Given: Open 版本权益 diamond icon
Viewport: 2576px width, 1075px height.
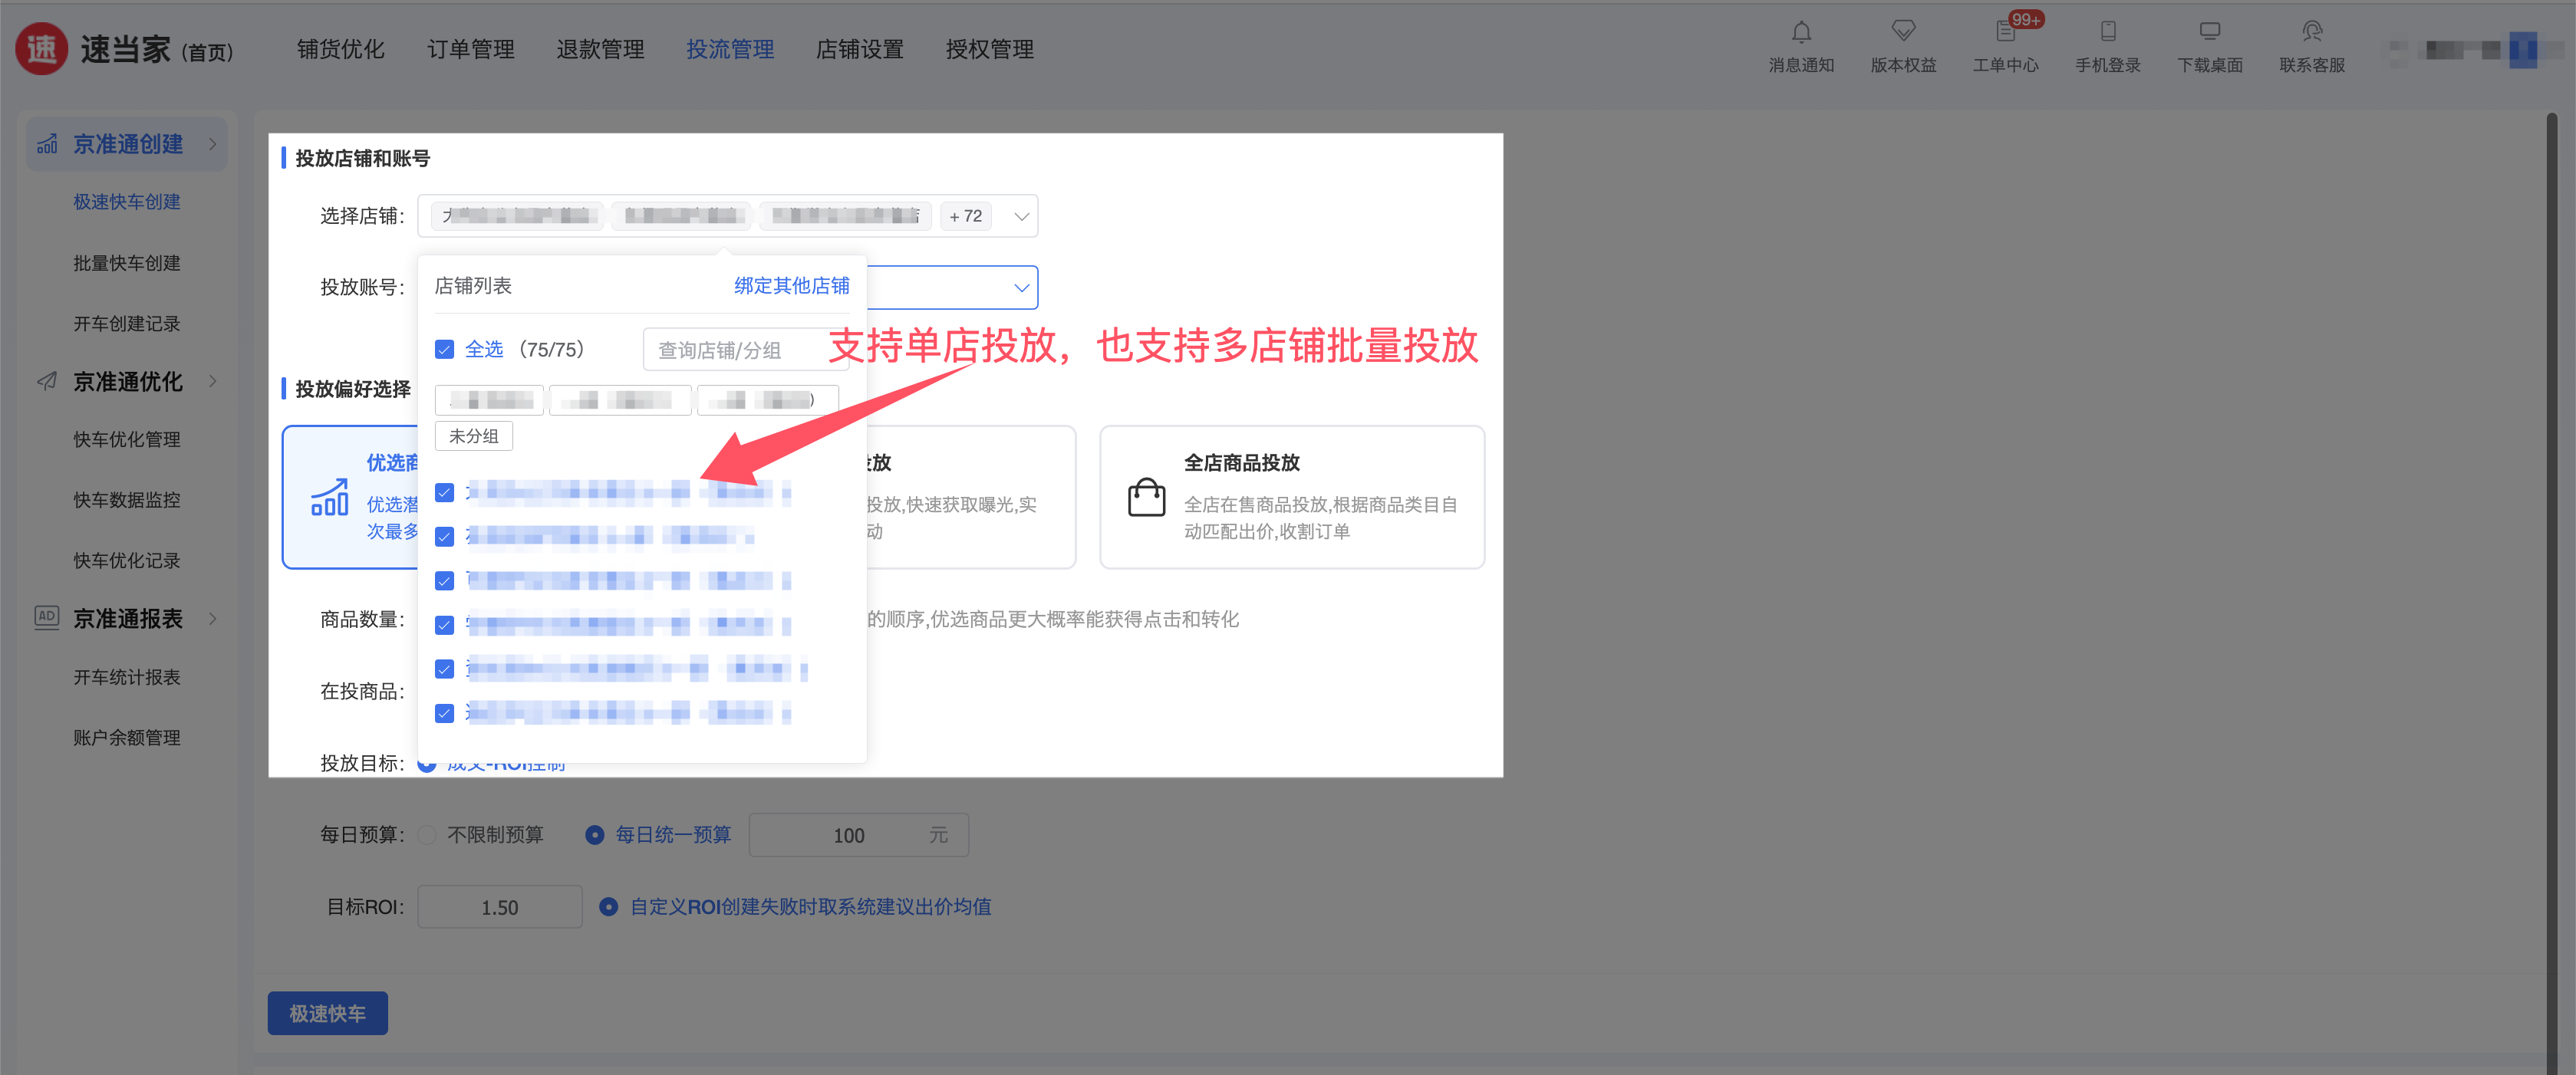Looking at the screenshot, I should (1903, 32).
